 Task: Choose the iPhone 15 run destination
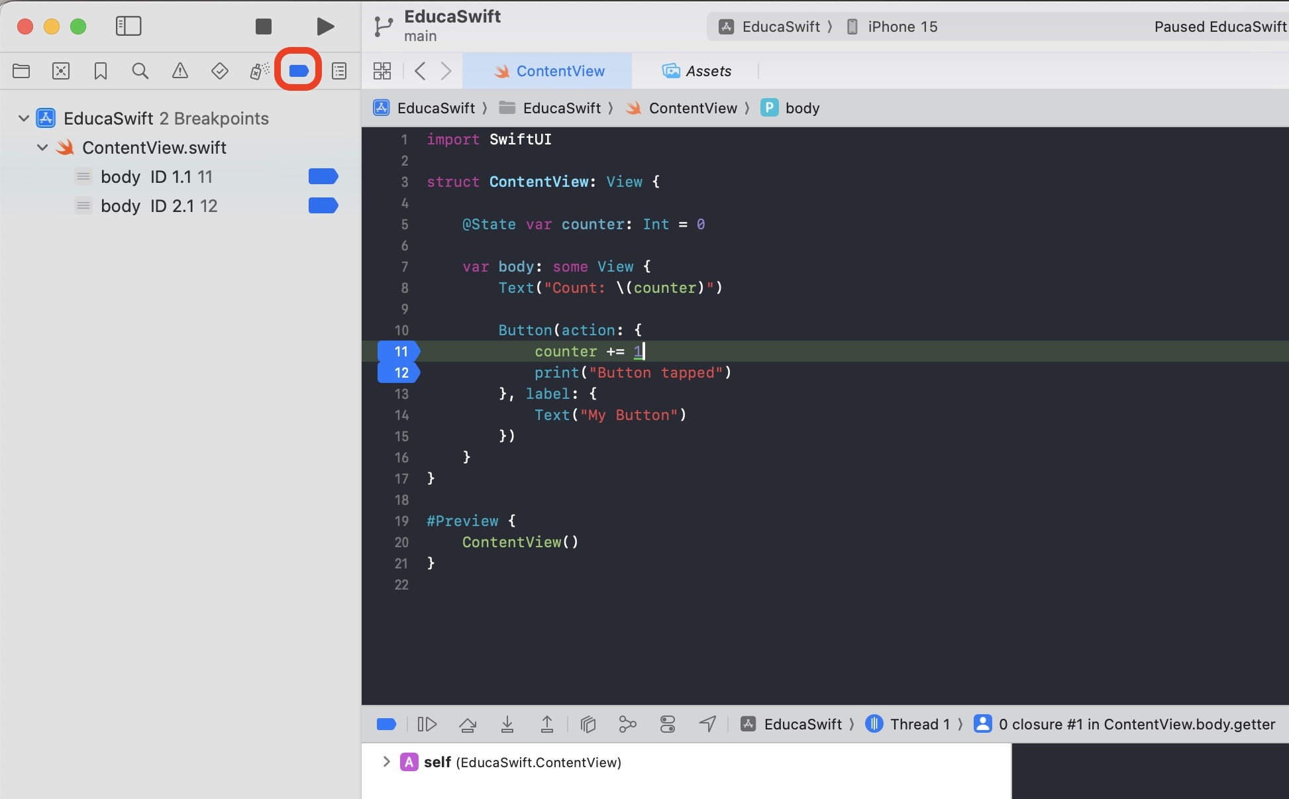click(x=892, y=27)
